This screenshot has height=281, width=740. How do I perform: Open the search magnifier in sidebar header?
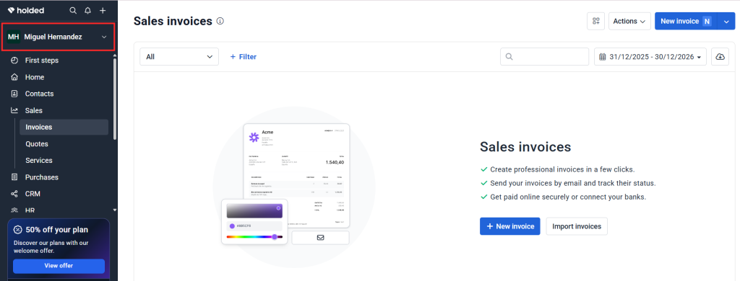pyautogui.click(x=73, y=10)
